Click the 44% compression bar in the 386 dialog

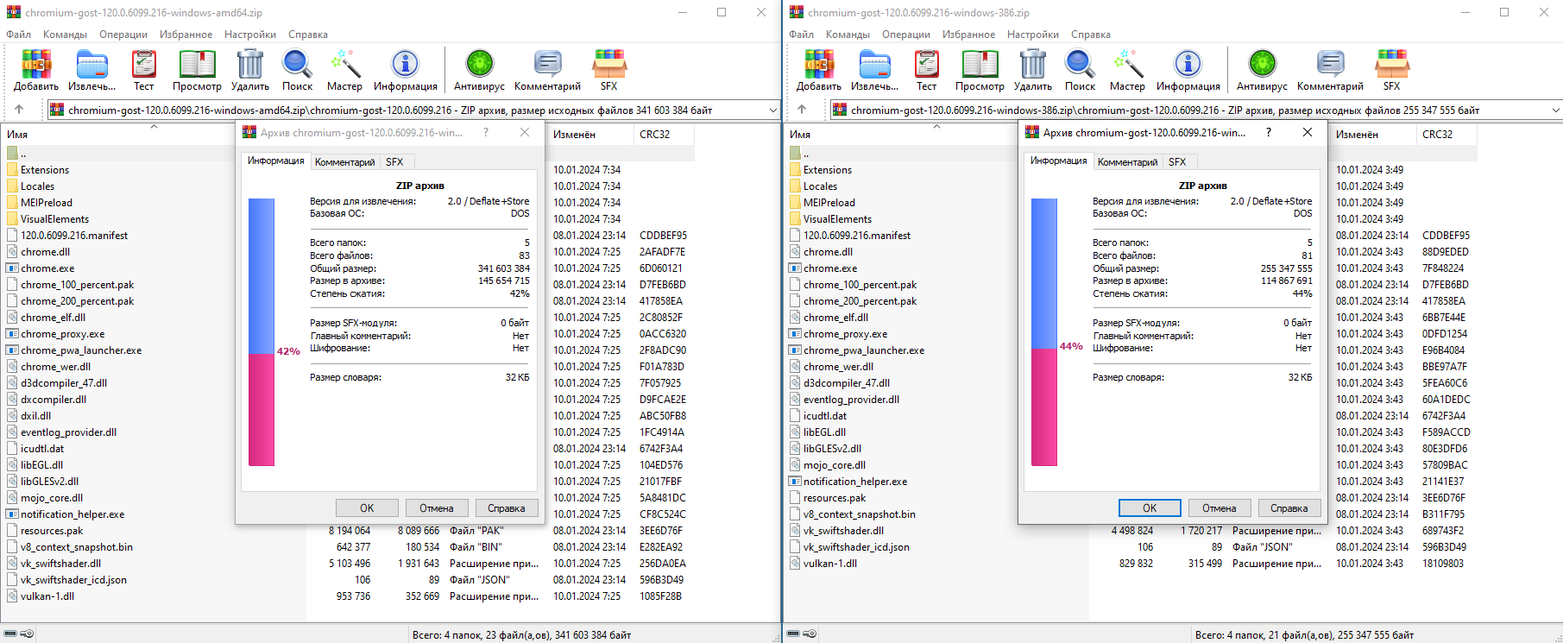1044,332
